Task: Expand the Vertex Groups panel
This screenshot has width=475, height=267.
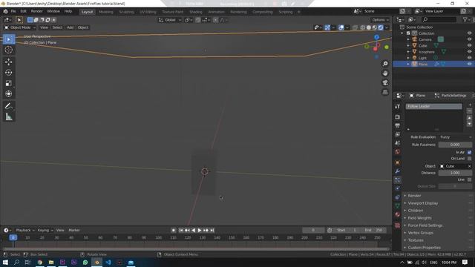Action: [x=421, y=233]
